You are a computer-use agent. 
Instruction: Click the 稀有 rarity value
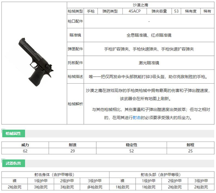(x=207, y=11)
